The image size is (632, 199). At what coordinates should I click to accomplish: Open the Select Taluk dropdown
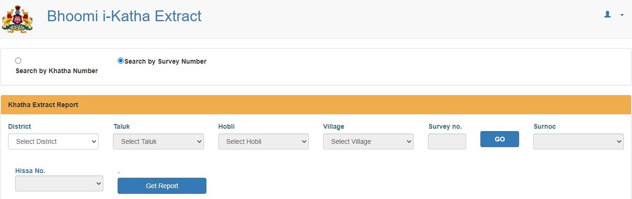[158, 141]
